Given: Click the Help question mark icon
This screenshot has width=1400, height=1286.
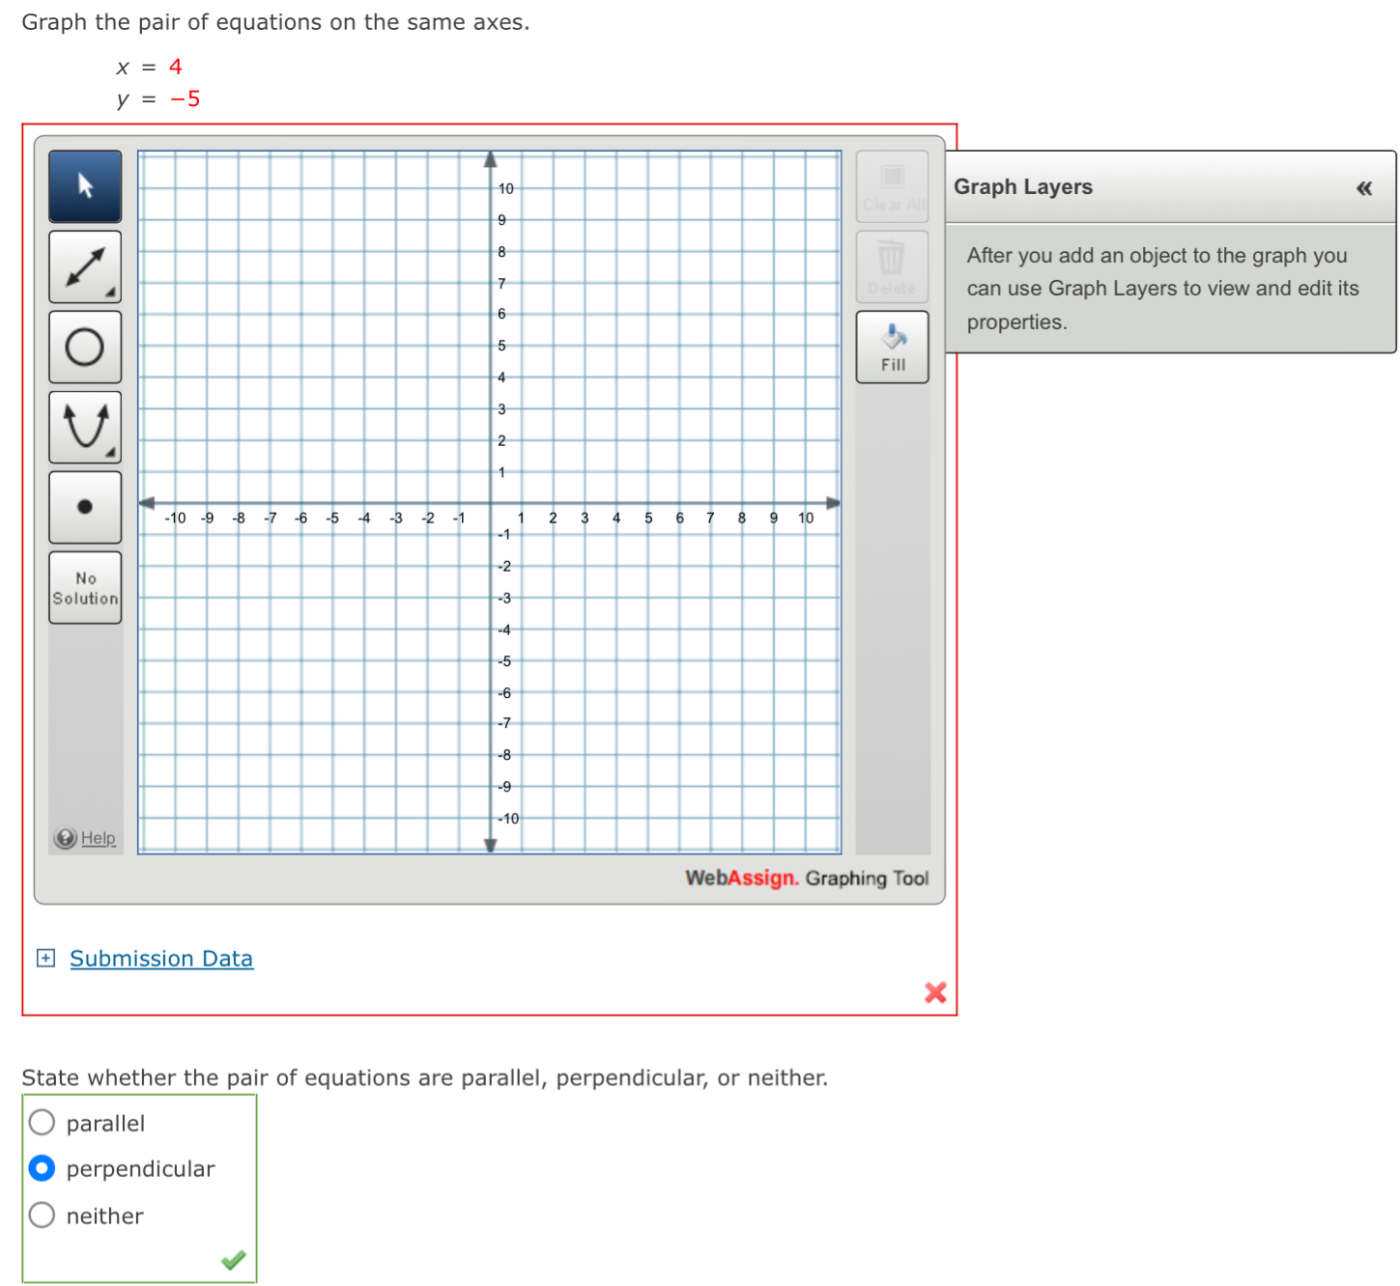Looking at the screenshot, I should pos(65,838).
